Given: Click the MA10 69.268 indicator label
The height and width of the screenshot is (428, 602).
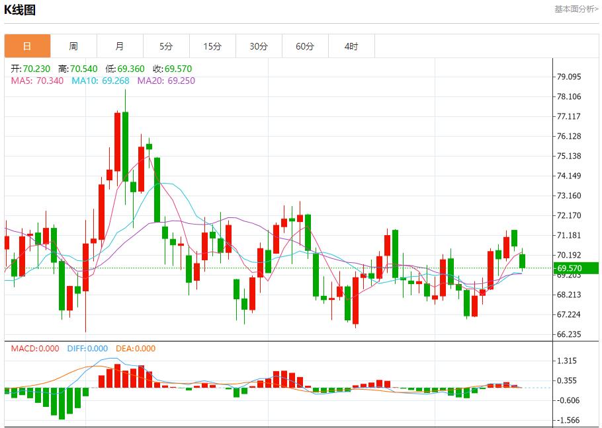Looking at the screenshot, I should pos(101,81).
